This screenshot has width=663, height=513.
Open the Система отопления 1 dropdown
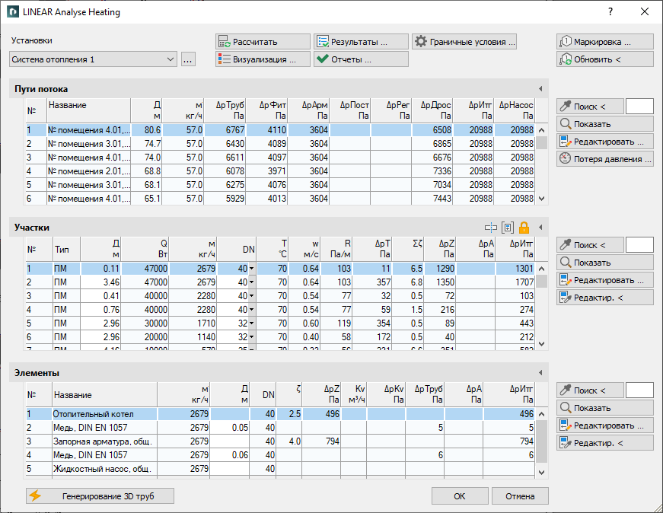click(93, 59)
